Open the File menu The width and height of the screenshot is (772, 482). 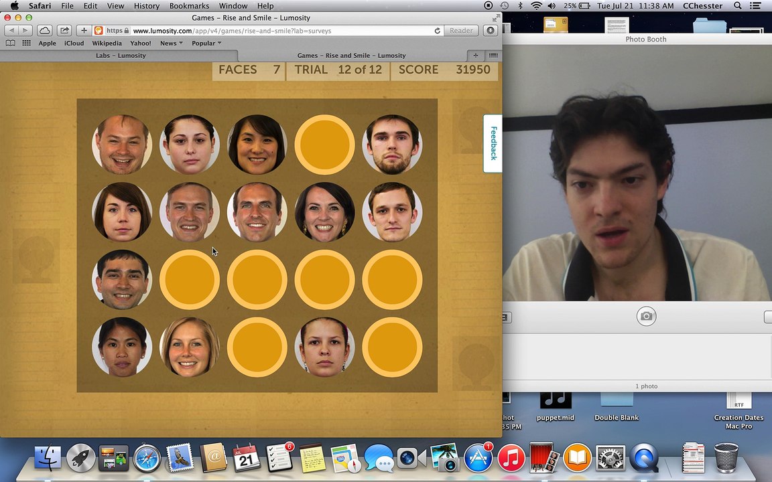click(x=68, y=6)
